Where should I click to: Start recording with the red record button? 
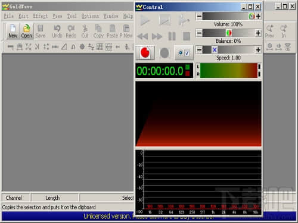[x=145, y=53]
